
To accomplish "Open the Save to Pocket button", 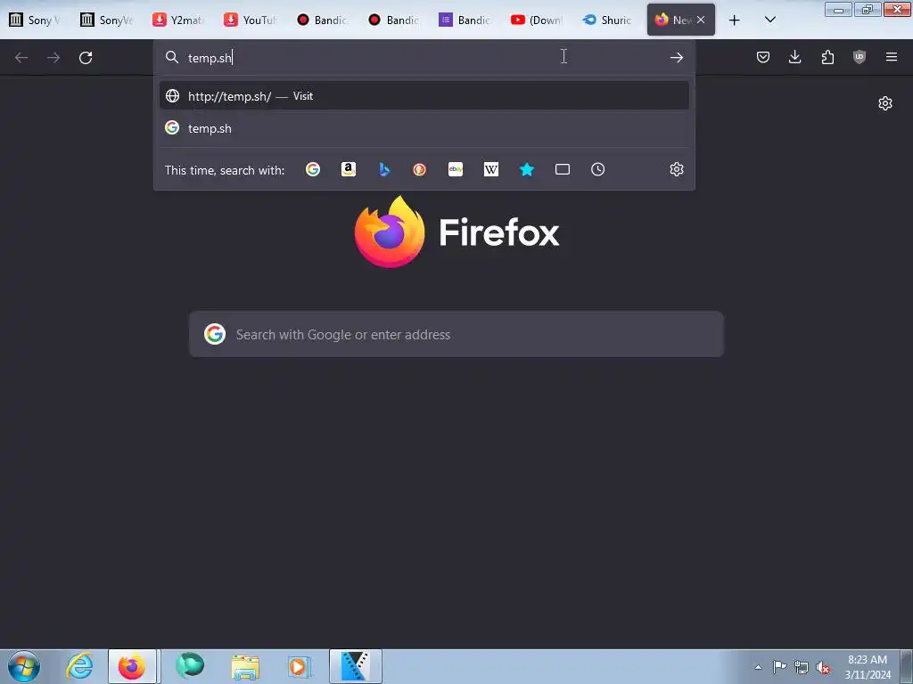I will [x=763, y=57].
